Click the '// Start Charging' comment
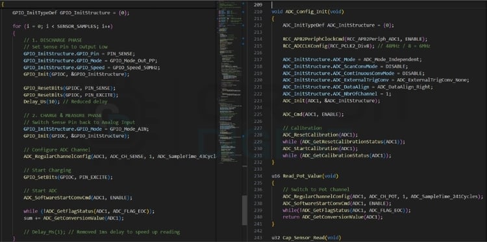The width and height of the screenshot is (487, 242). [x=47, y=170]
